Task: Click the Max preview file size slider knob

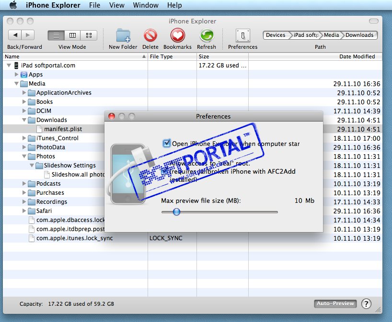Action: [x=176, y=212]
